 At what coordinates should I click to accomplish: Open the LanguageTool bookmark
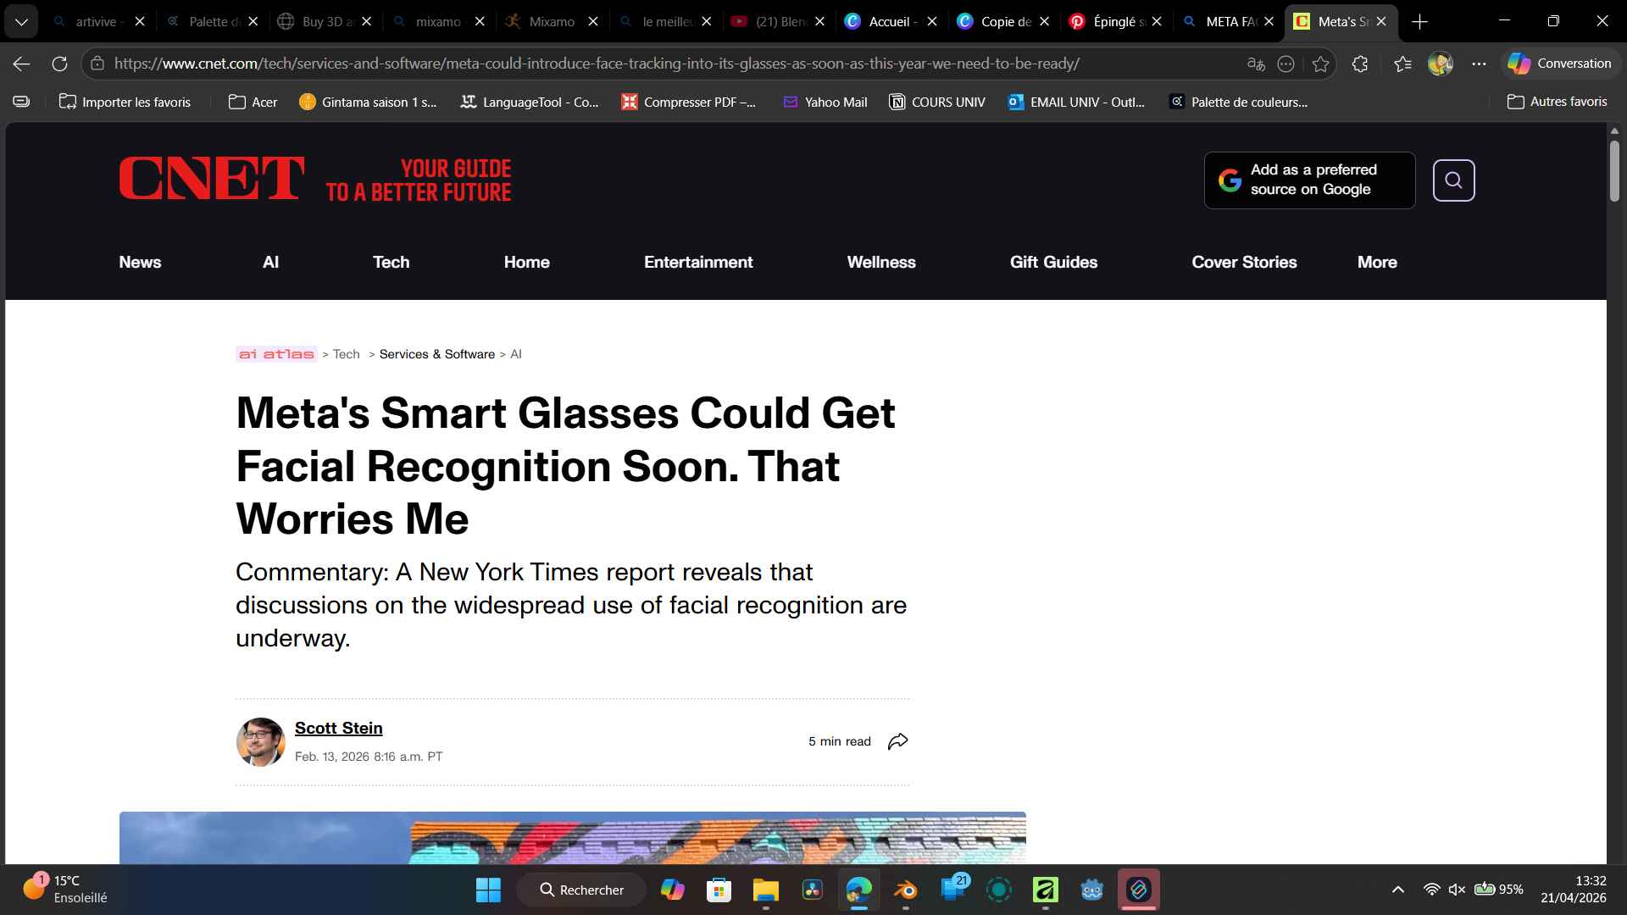(530, 102)
